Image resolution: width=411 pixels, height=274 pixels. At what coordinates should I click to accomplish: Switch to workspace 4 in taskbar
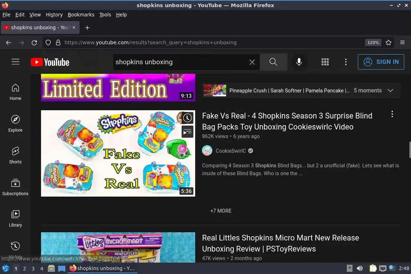[42, 269]
